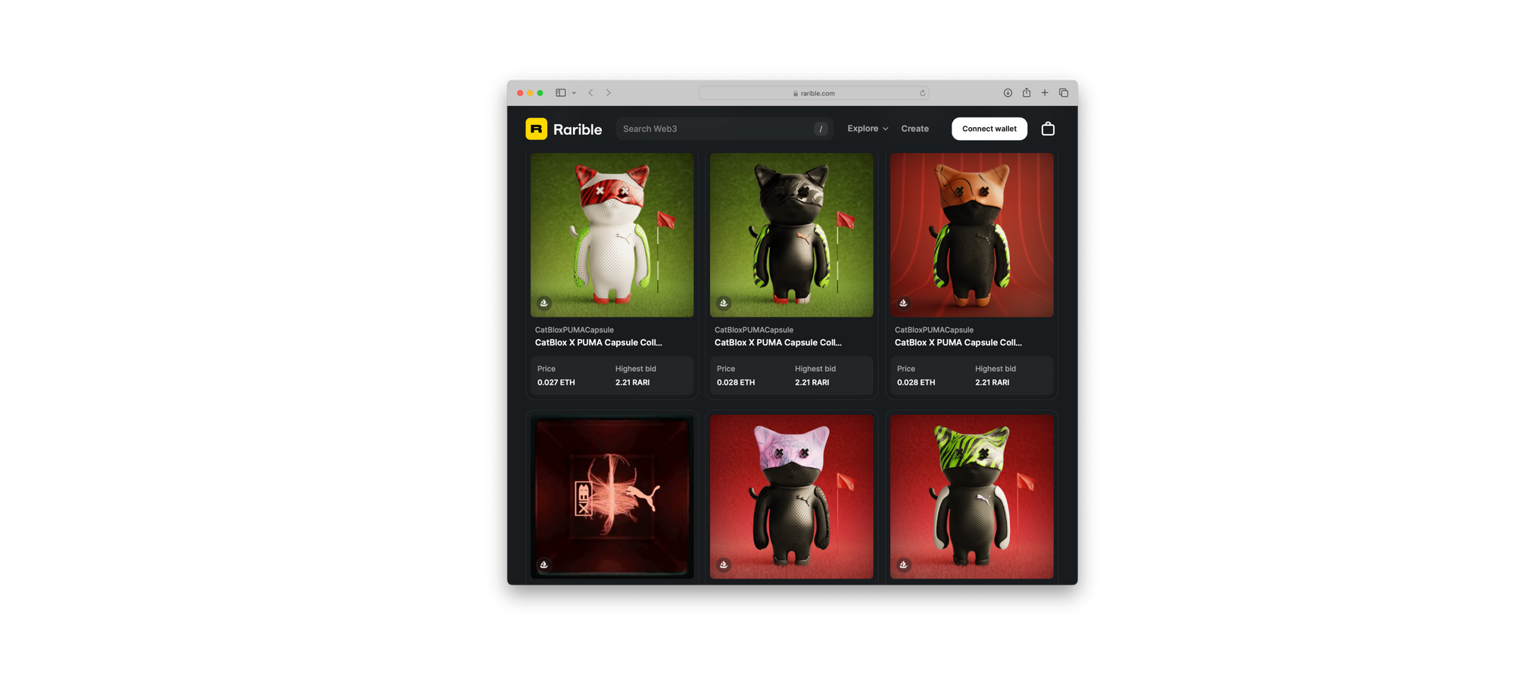Open the green-striped-head cat NFT image
The image size is (1514, 683).
(x=972, y=497)
